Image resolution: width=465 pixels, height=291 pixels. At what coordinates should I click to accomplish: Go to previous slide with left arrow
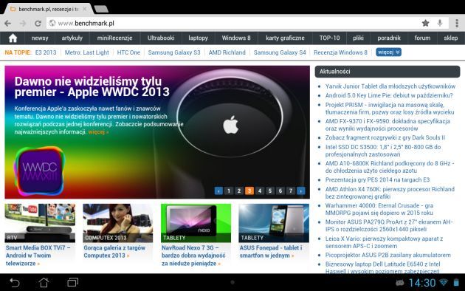point(218,191)
